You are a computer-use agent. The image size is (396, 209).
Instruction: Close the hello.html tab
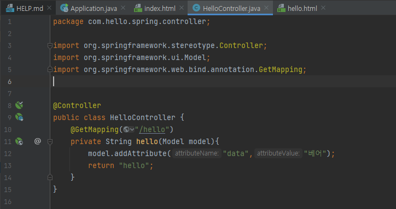pos(323,8)
